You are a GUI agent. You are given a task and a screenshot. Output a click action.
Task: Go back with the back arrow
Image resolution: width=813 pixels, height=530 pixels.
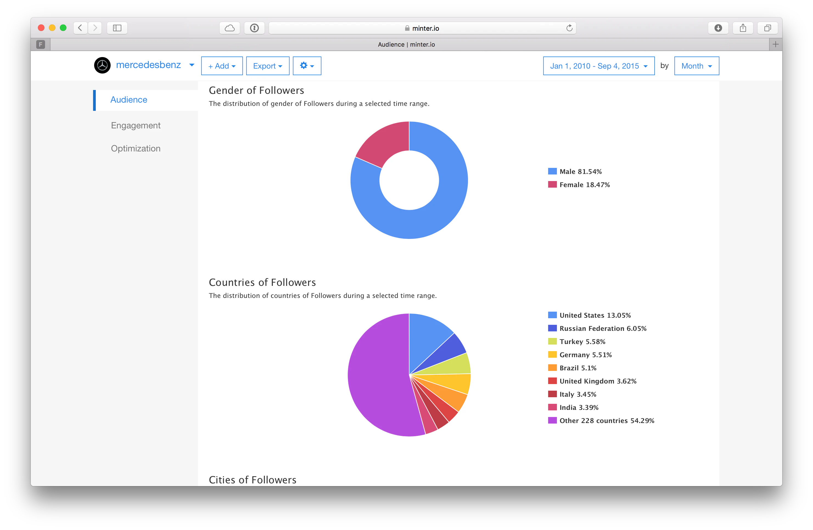point(80,28)
